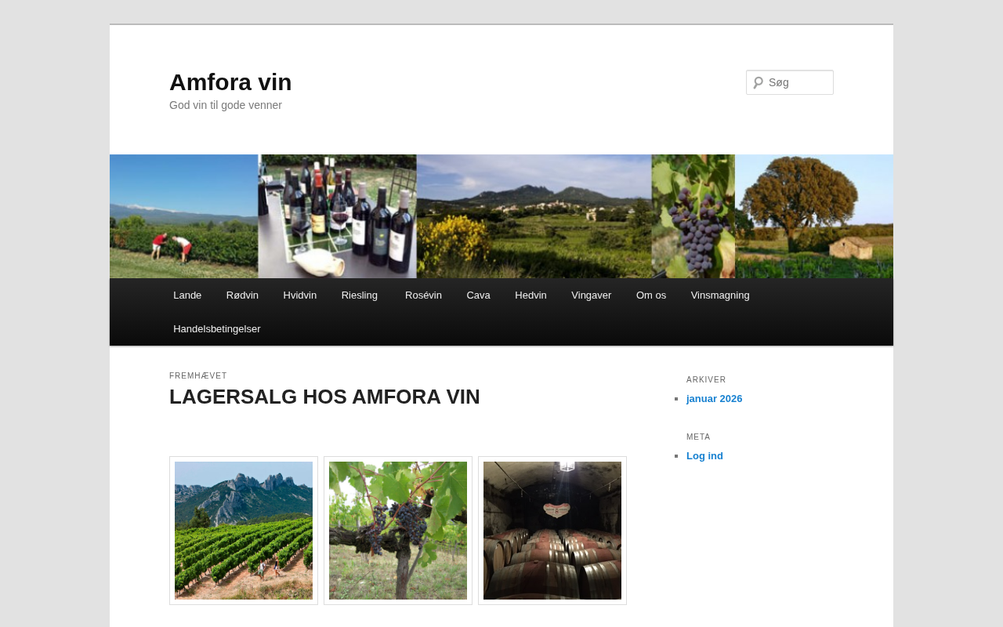The width and height of the screenshot is (1003, 627).
Task: Click the search magnifier icon
Action: [758, 82]
